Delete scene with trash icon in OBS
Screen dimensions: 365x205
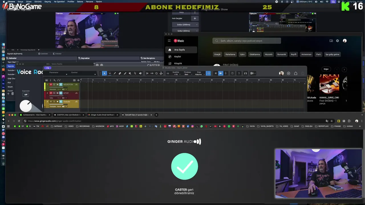pos(12,94)
